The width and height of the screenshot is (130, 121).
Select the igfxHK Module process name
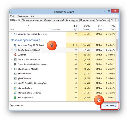coord(24,78)
